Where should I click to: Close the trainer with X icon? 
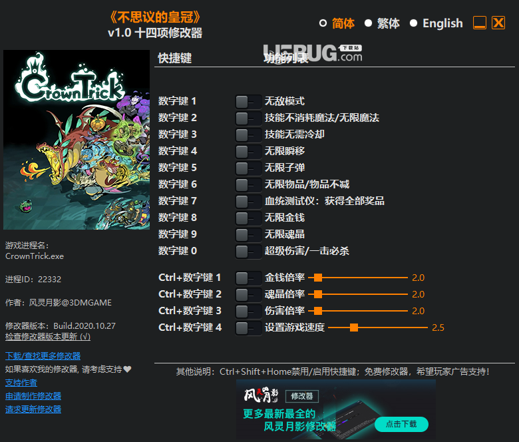pyautogui.click(x=498, y=23)
